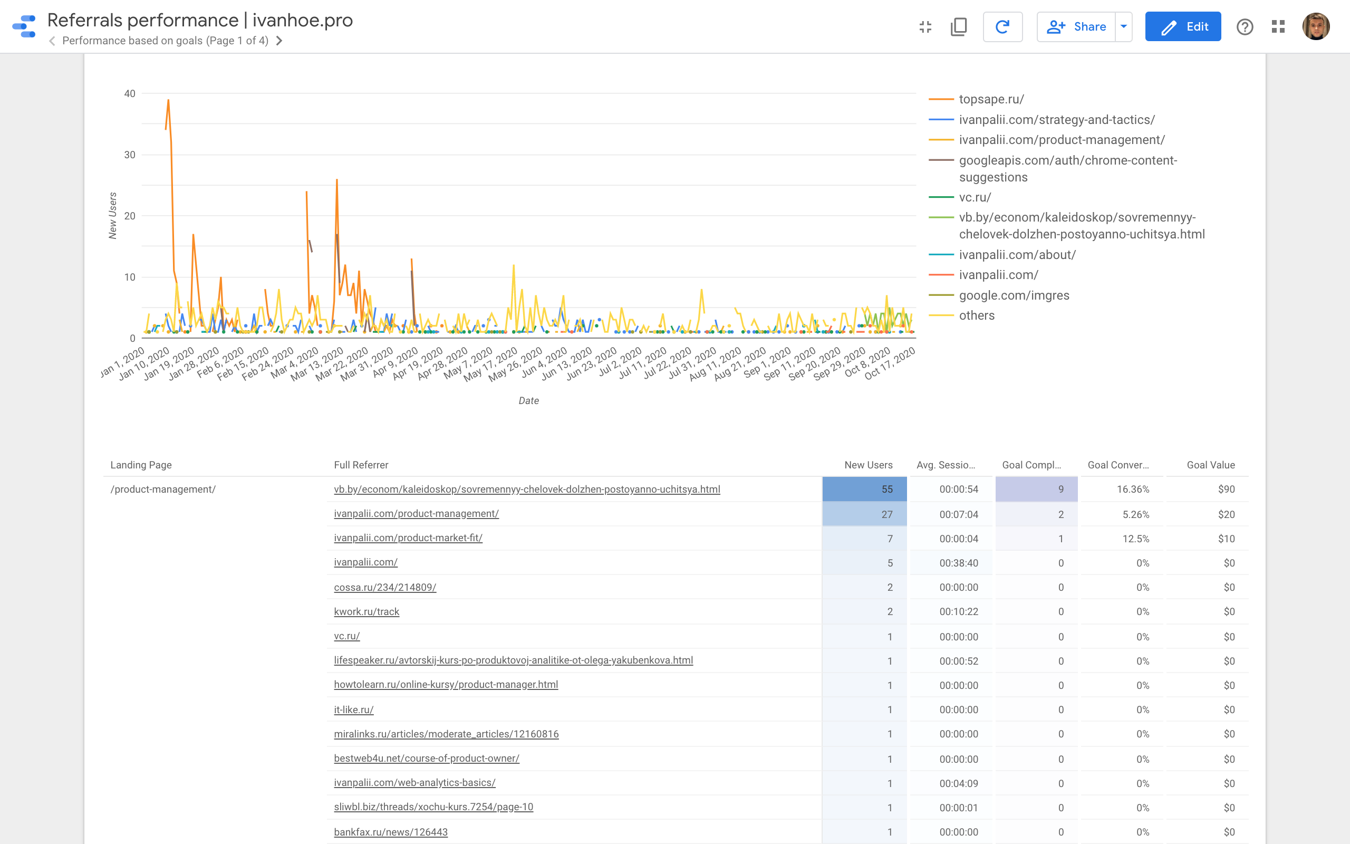
Task: Open the kwork.ru/track referrer link
Action: [367, 611]
